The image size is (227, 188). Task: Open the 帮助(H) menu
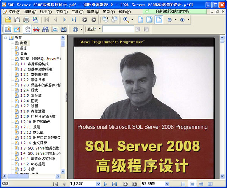[124, 12]
